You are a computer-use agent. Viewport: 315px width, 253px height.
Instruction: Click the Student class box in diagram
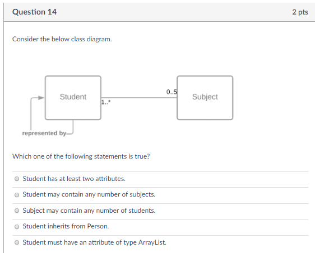point(73,98)
